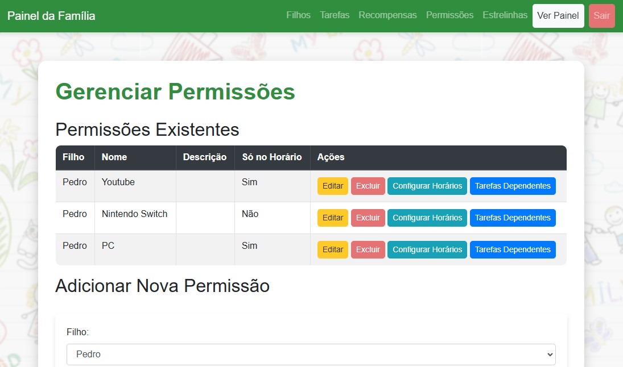
Task: Configurar Horários for Nintendo Switch
Action: tap(427, 218)
